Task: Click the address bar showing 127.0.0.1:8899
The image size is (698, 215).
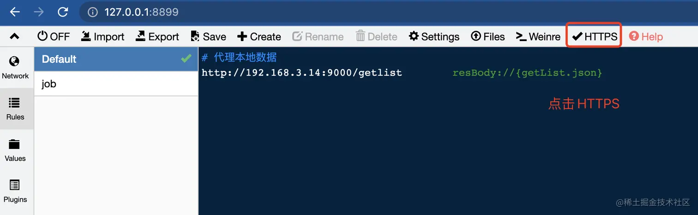Action: point(388,12)
